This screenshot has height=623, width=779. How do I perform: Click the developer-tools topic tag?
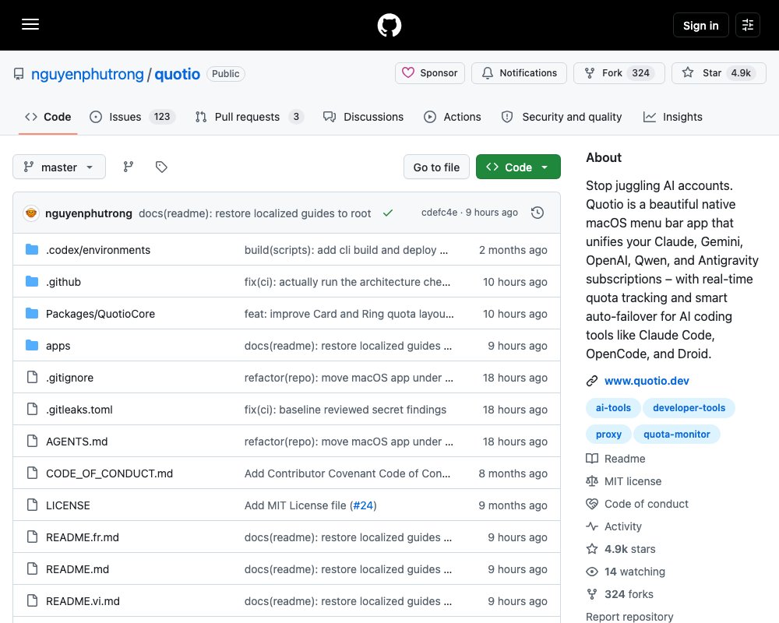pyautogui.click(x=689, y=407)
